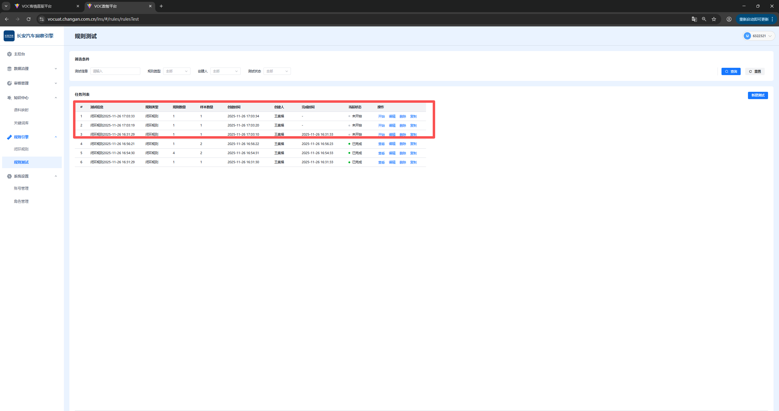Click the Changan Auto logo icon

[x=9, y=36]
